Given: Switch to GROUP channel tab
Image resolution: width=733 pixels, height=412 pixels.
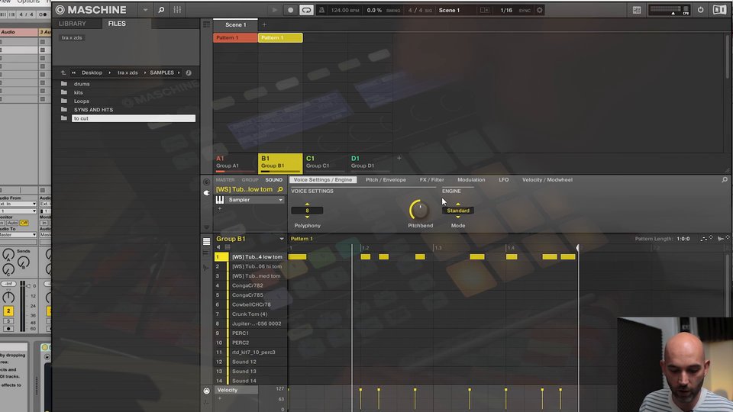Looking at the screenshot, I should click(250, 180).
